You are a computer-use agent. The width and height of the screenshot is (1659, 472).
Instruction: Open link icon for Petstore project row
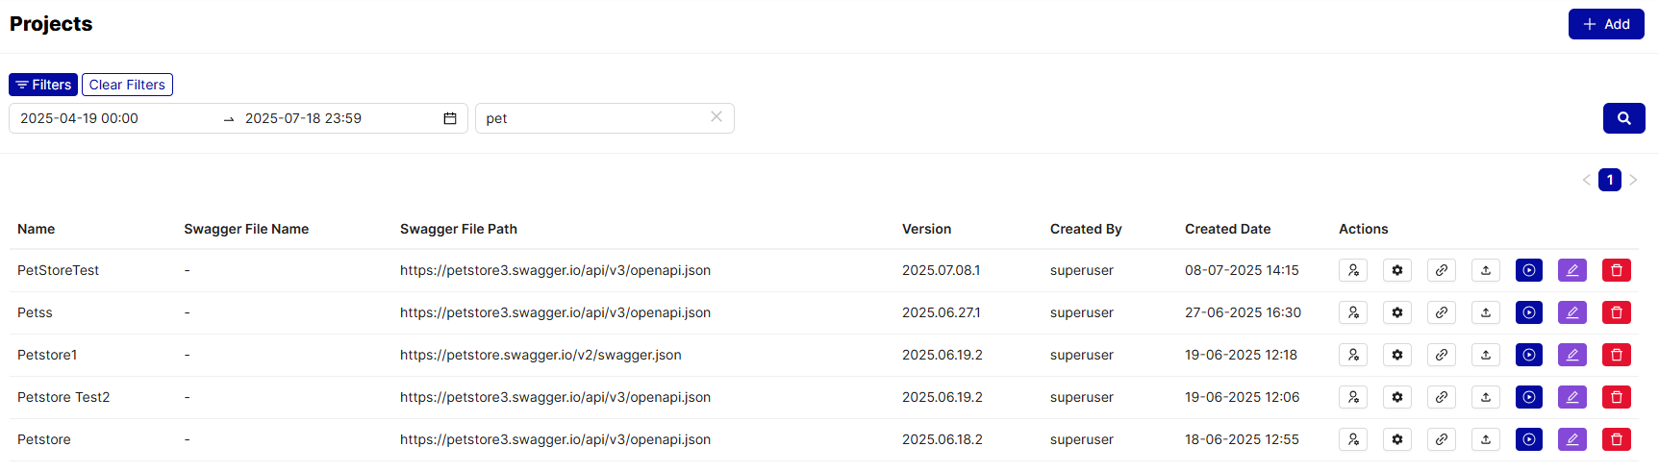pyautogui.click(x=1441, y=439)
